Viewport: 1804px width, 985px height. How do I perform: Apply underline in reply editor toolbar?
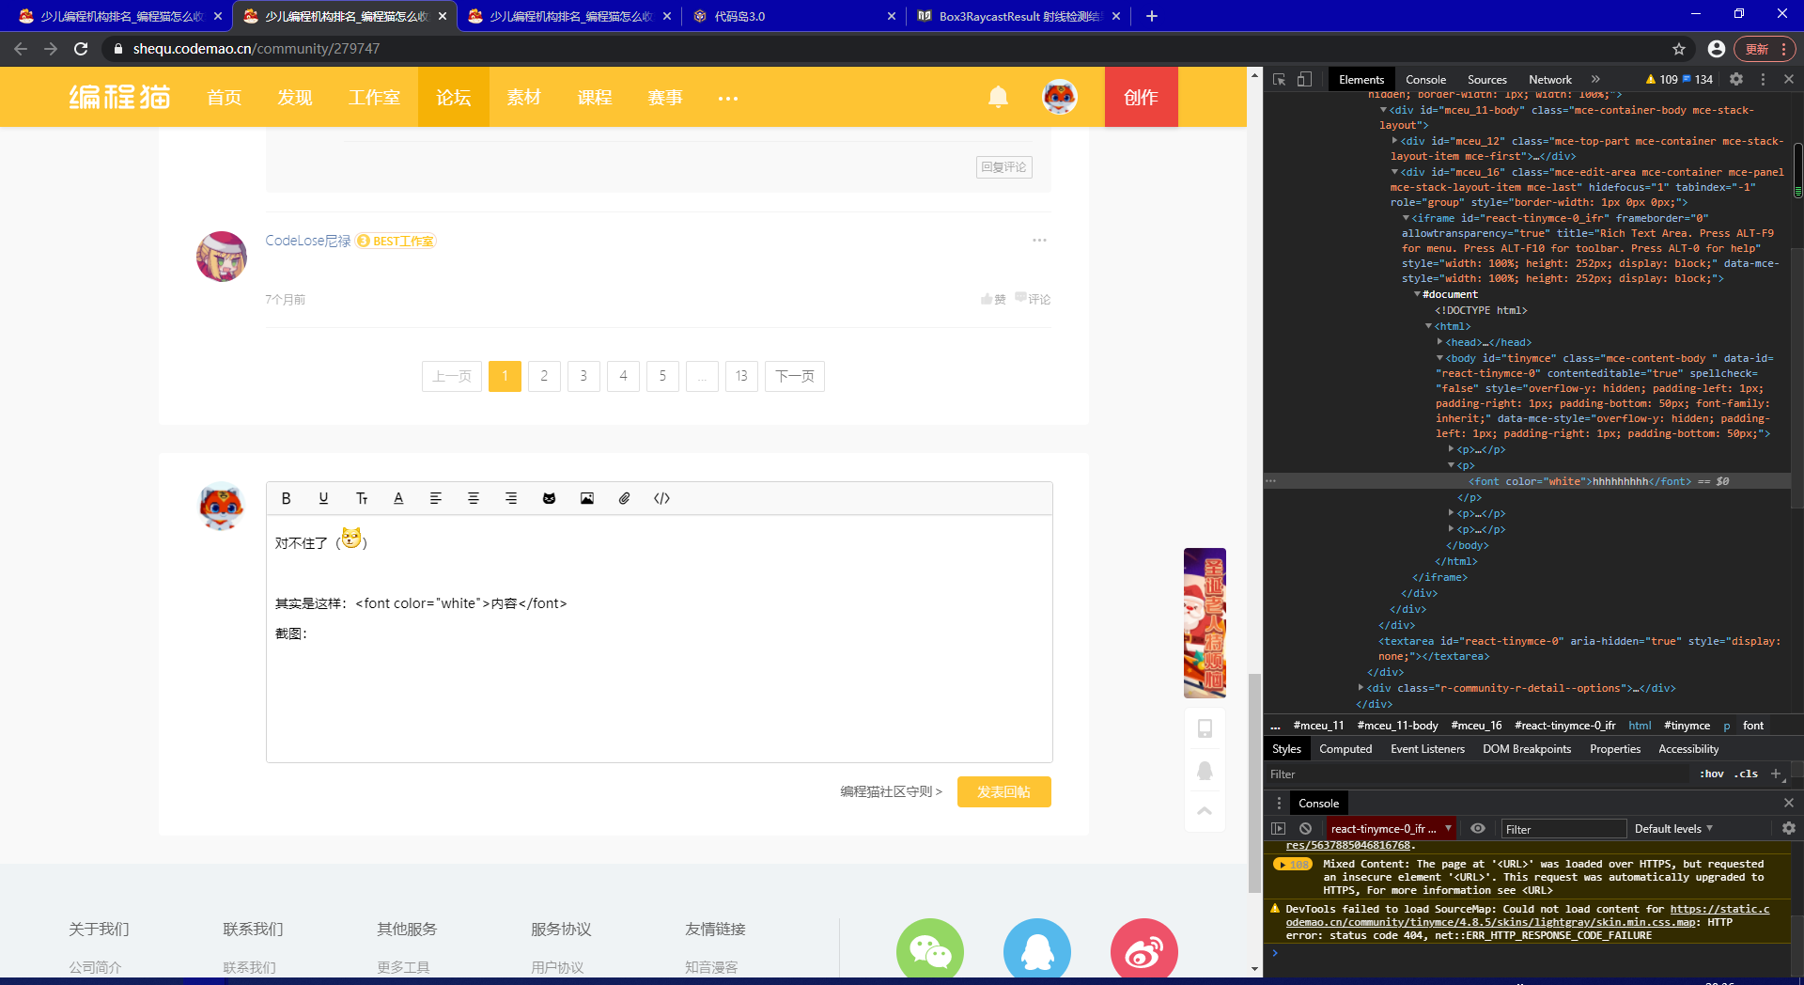[x=323, y=498]
